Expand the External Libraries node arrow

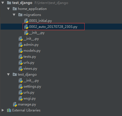click(x=3, y=110)
